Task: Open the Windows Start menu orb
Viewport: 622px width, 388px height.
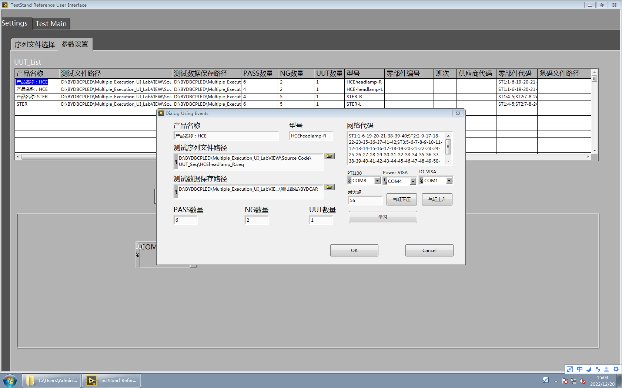Action: tap(10, 381)
